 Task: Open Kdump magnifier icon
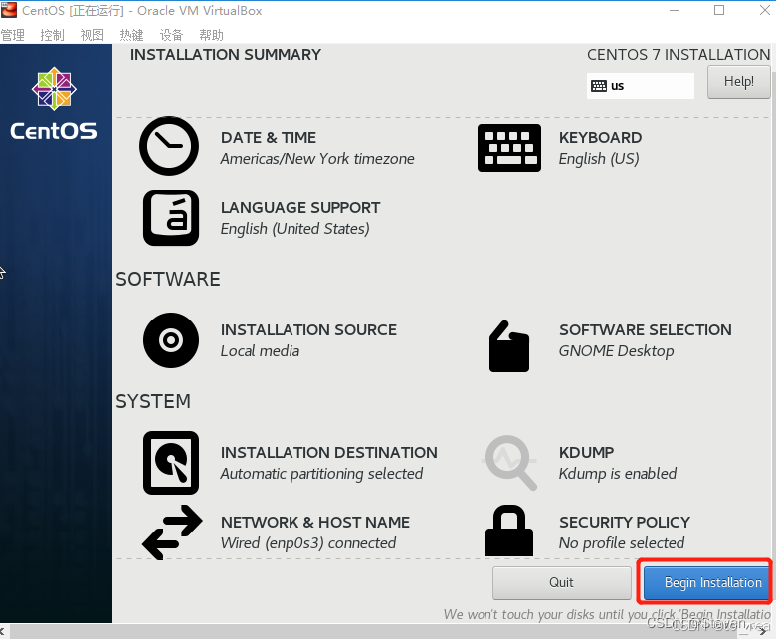[x=509, y=463]
